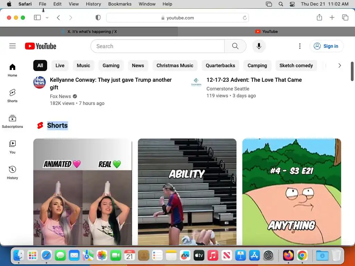Go back in Safari
Screen dimensions: 355x266
[58, 18]
